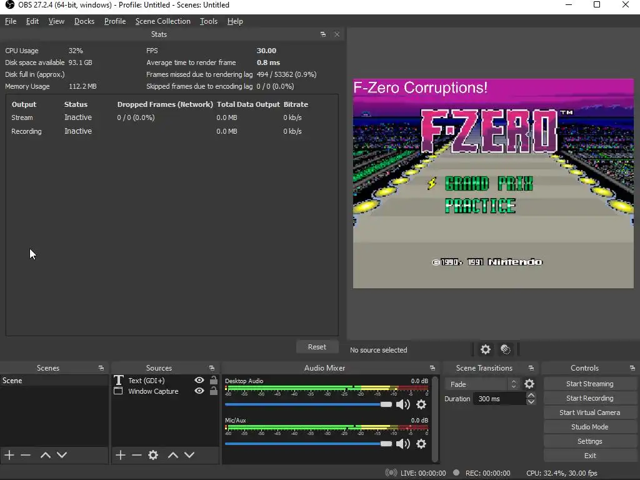Reset the stats with Reset button

point(317,347)
